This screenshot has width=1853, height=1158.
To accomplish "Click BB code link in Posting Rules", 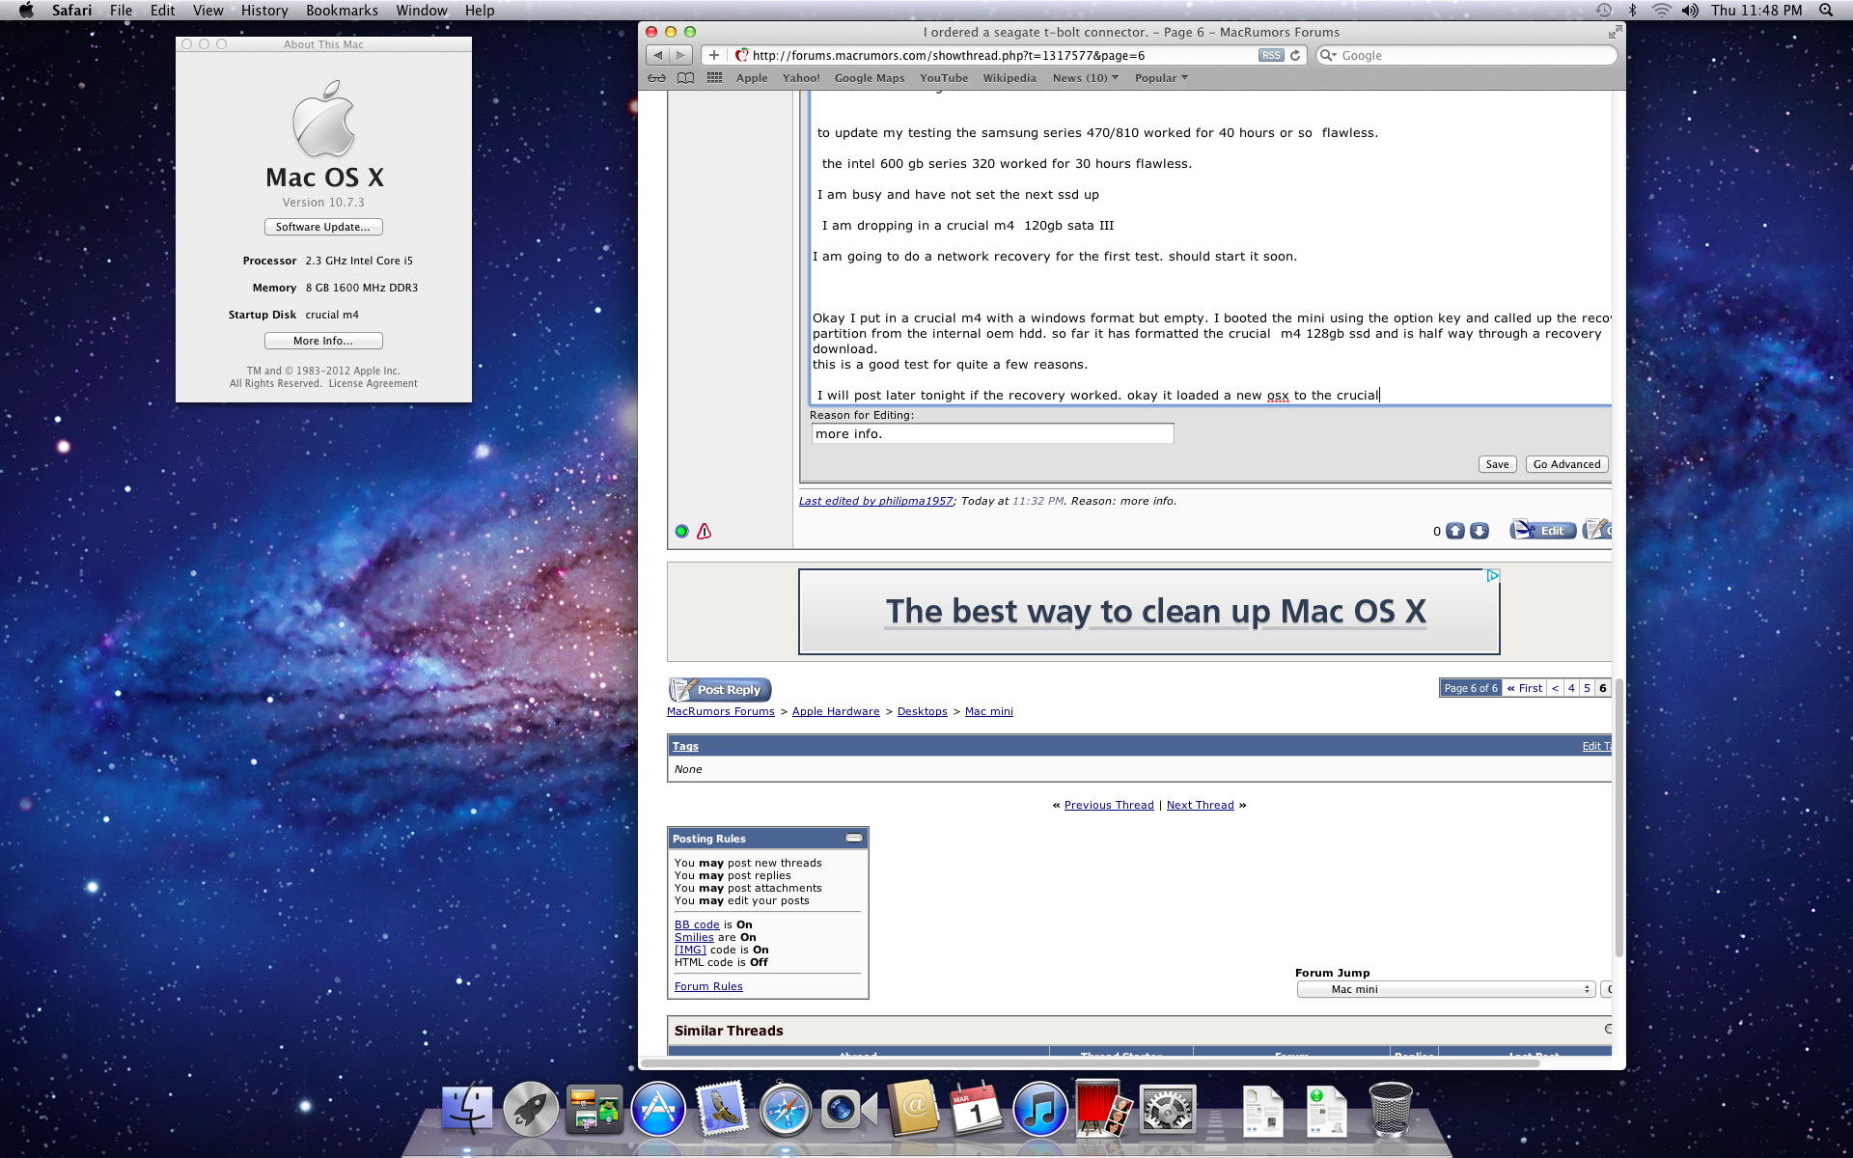I will pos(697,924).
